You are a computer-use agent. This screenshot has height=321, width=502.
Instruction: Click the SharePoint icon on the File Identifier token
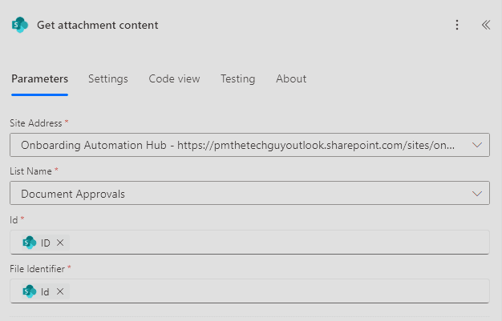30,291
